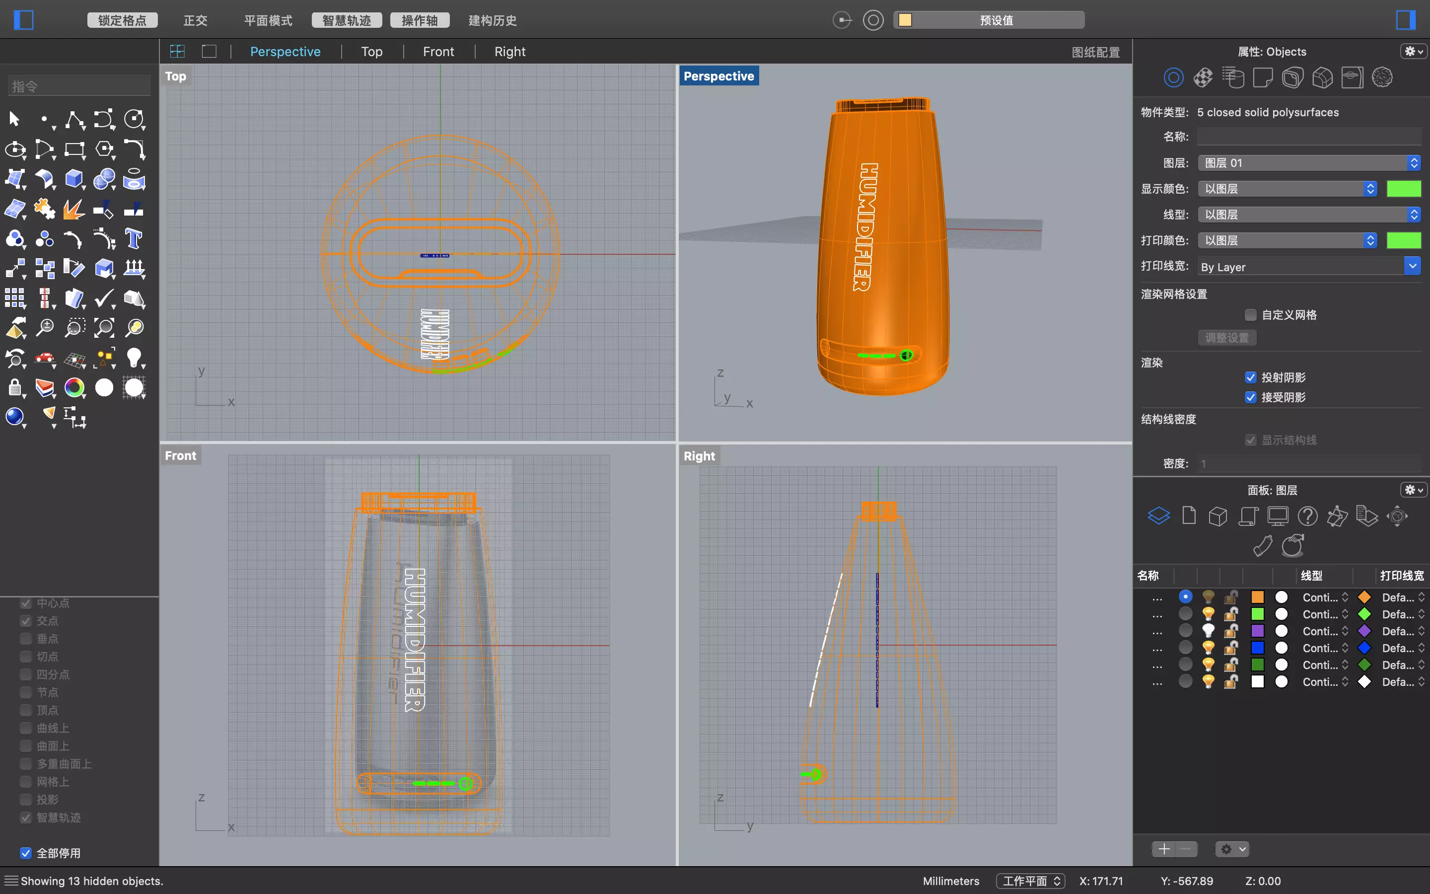This screenshot has height=894, width=1430.
Task: Toggle visibility bulb of the purple layer
Action: (x=1209, y=631)
